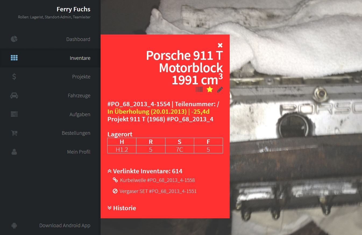The width and height of the screenshot is (362, 235).
Task: Click the ban icon beside Vergaser SET
Action: click(x=115, y=191)
